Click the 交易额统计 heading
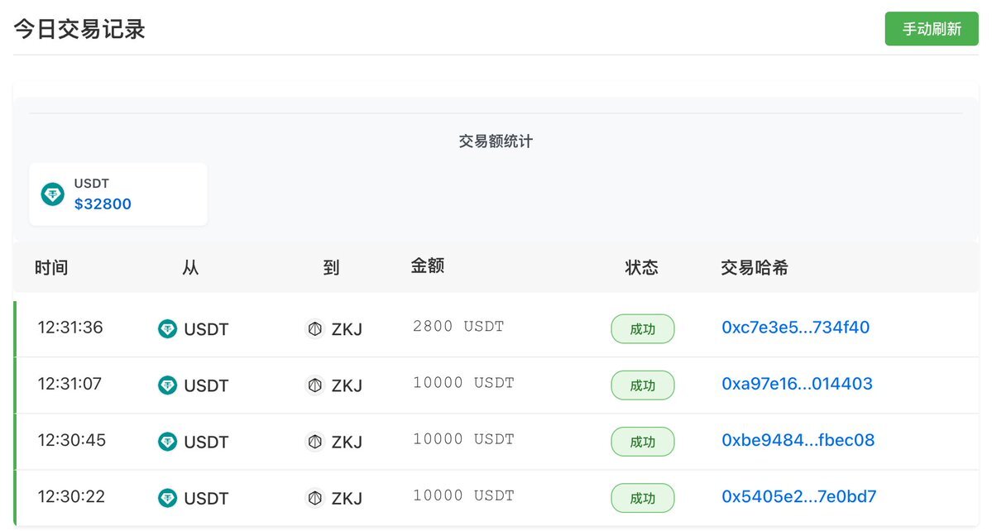Viewport: 992px width, 531px height. (x=496, y=141)
